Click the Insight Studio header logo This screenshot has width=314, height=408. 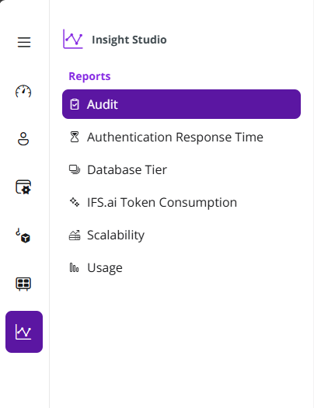[73, 39]
